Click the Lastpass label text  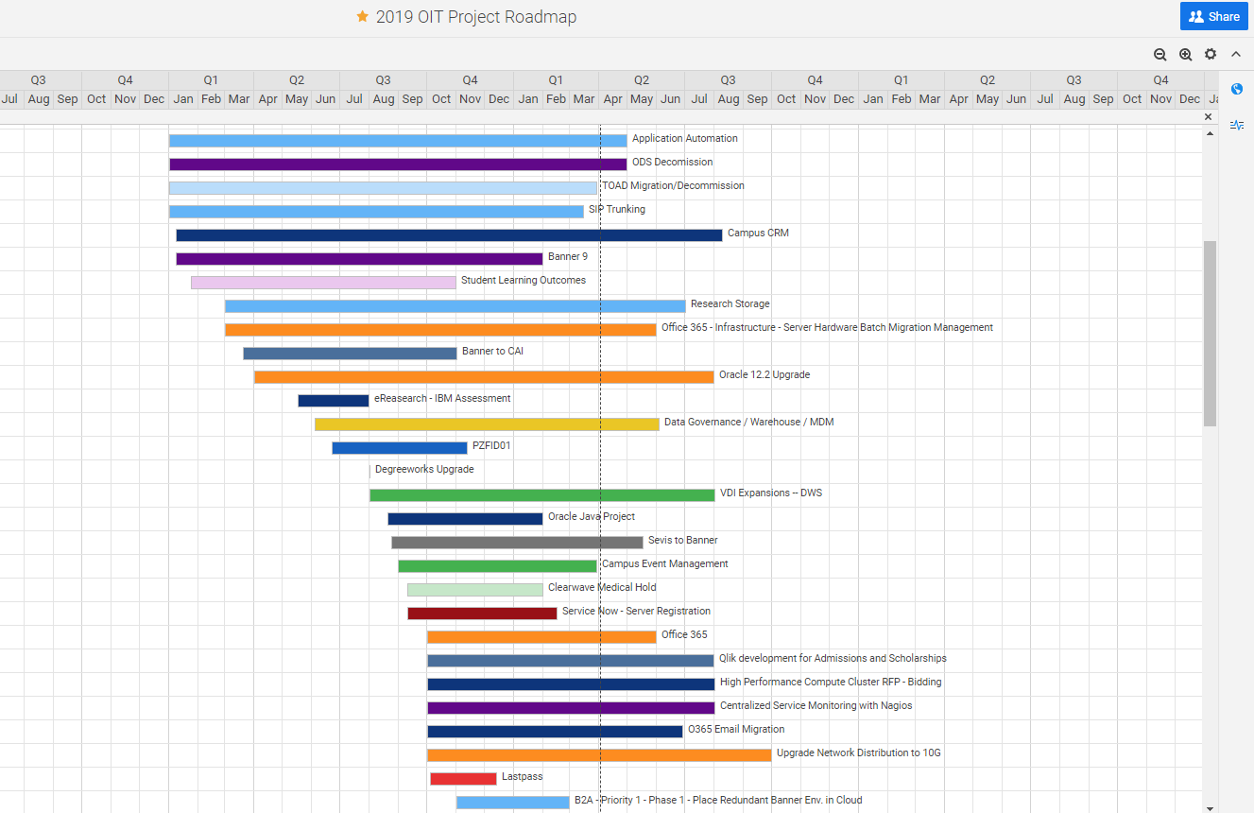(523, 776)
